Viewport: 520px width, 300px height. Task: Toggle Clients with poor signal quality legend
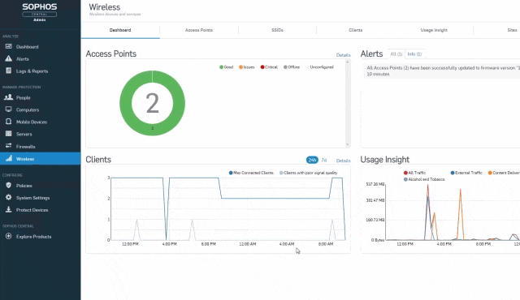coord(309,173)
